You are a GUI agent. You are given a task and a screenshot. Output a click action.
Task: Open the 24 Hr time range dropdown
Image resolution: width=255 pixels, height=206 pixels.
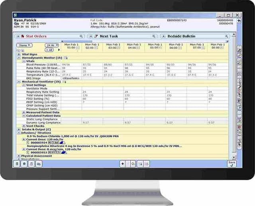point(52,45)
